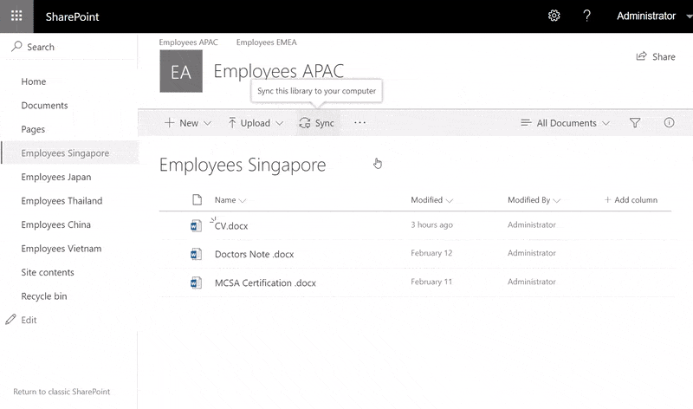Share the Employees APAC site

(656, 56)
